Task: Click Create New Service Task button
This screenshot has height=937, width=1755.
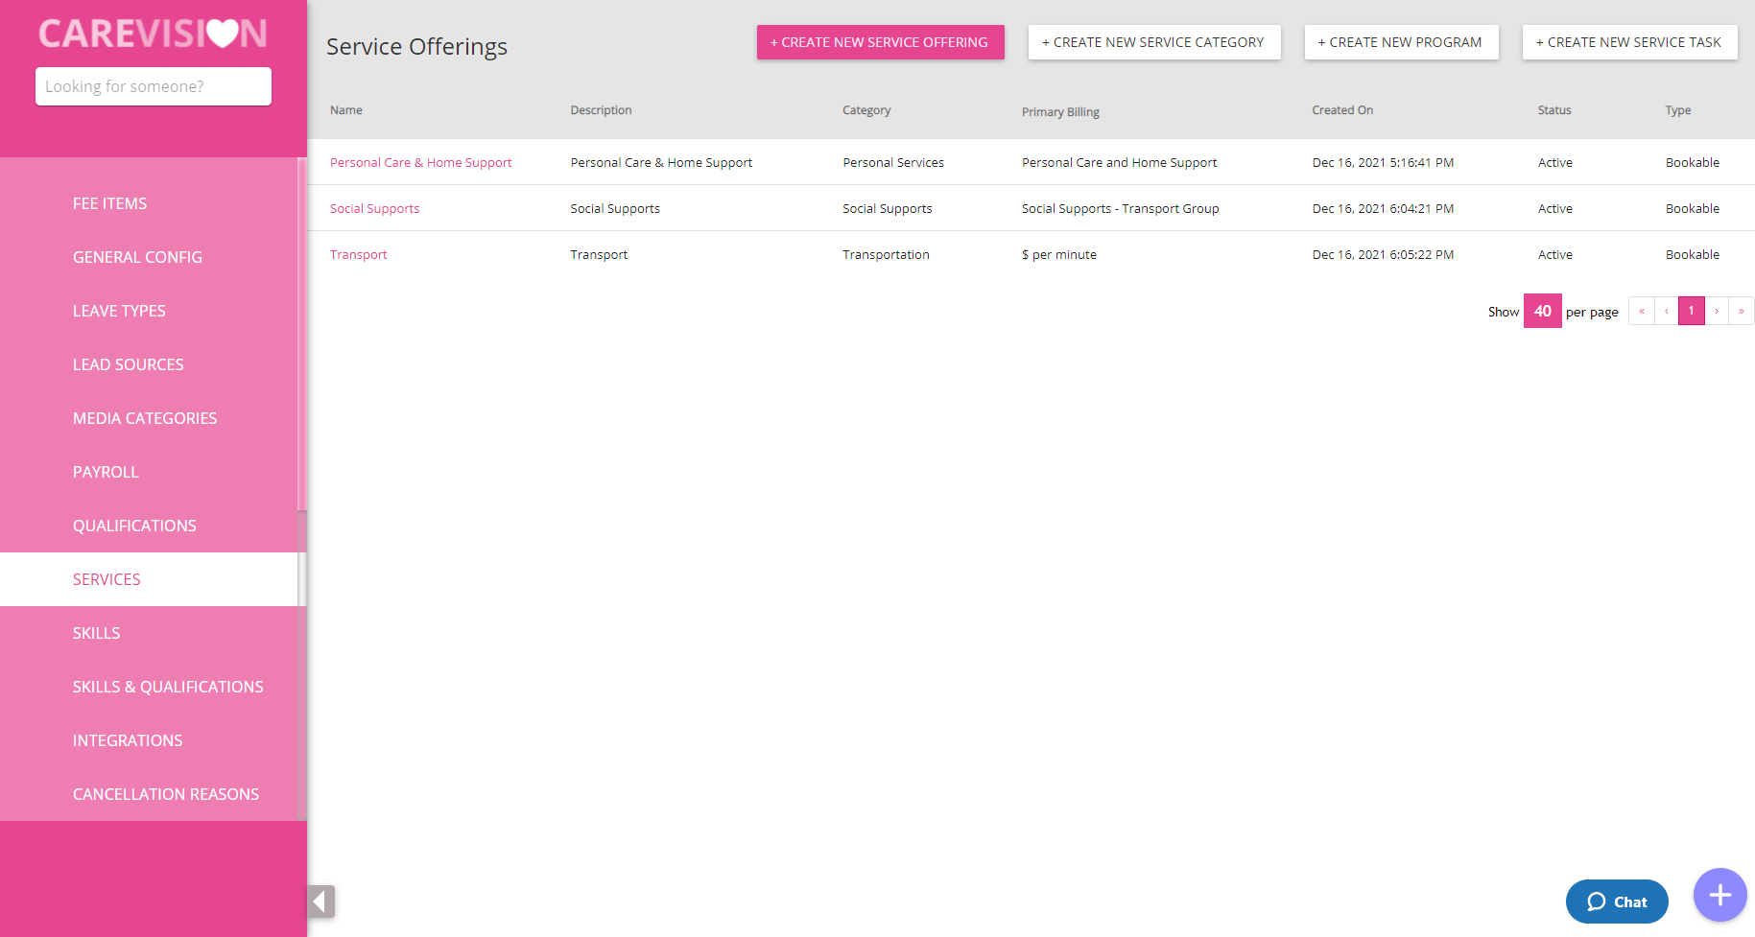Action: (x=1629, y=42)
